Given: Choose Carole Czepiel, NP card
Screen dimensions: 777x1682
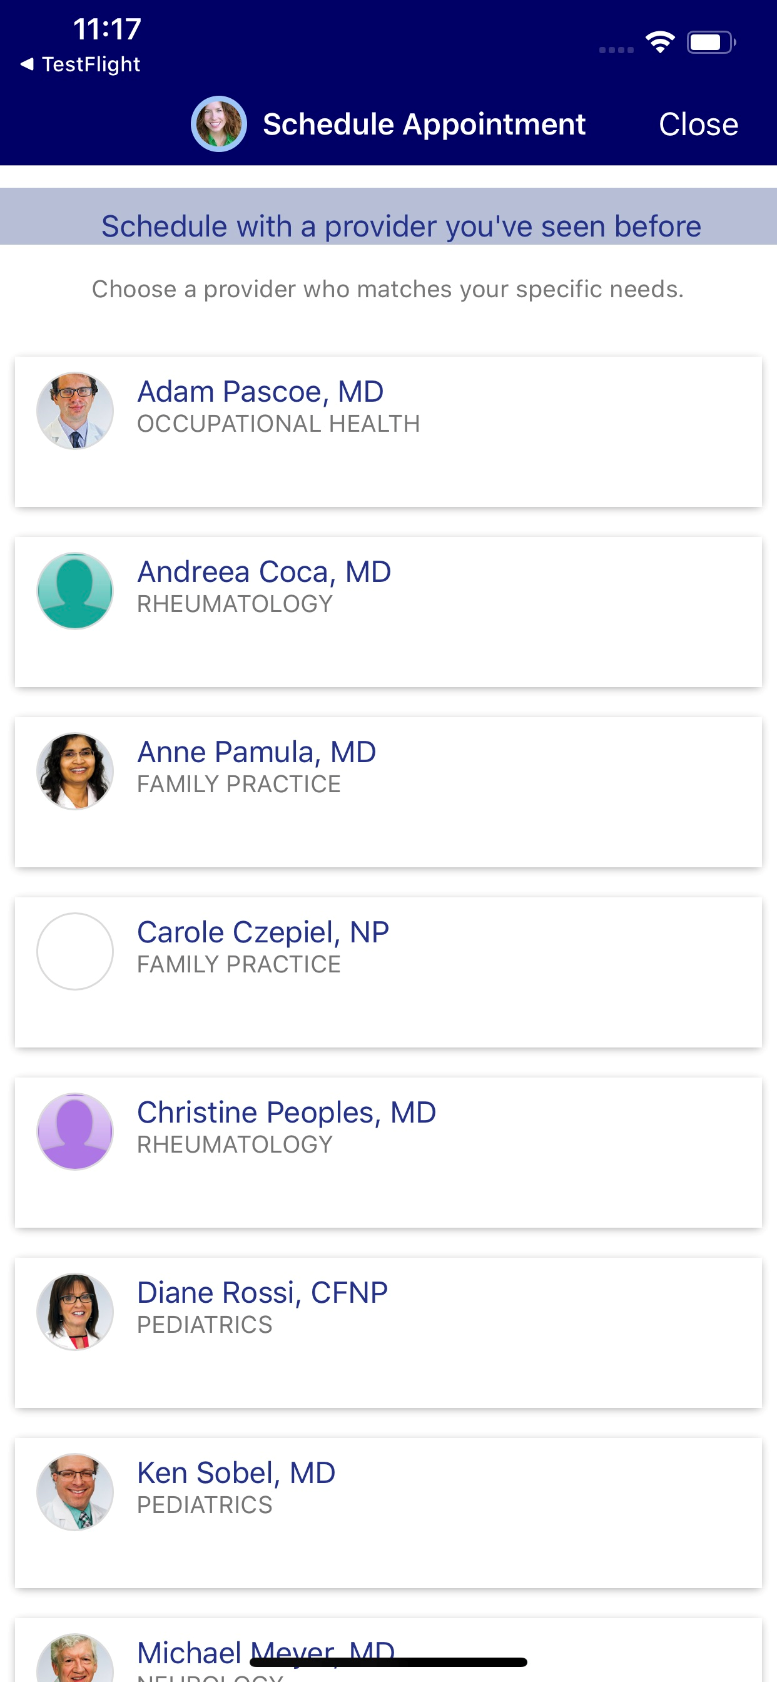Looking at the screenshot, I should click(388, 972).
